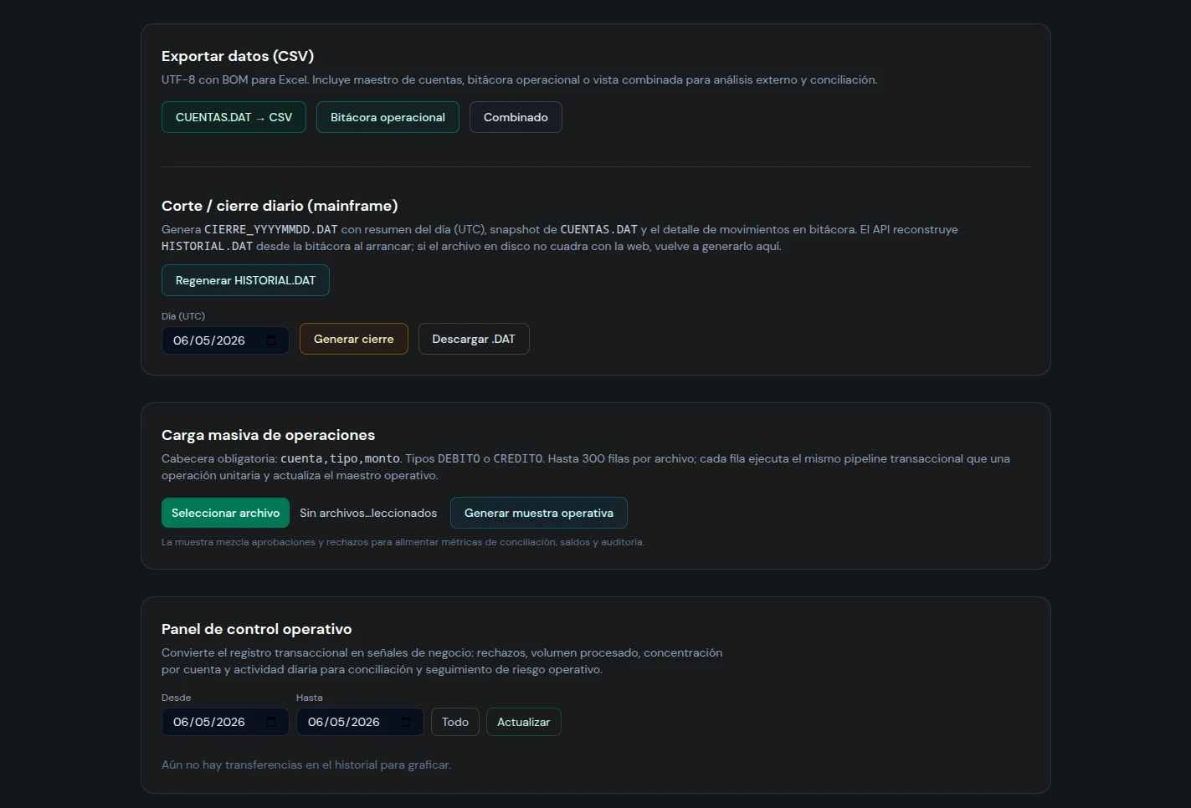Open calendar picker in Desde date field
The image size is (1191, 808).
pos(271,722)
